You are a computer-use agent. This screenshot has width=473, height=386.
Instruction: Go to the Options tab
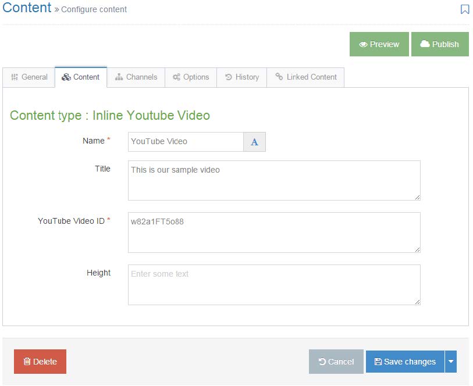pos(191,77)
